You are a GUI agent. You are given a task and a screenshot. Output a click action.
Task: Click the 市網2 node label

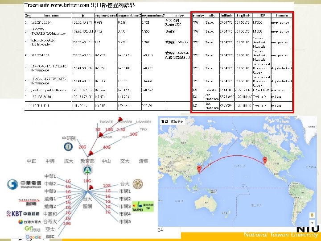click(125, 199)
